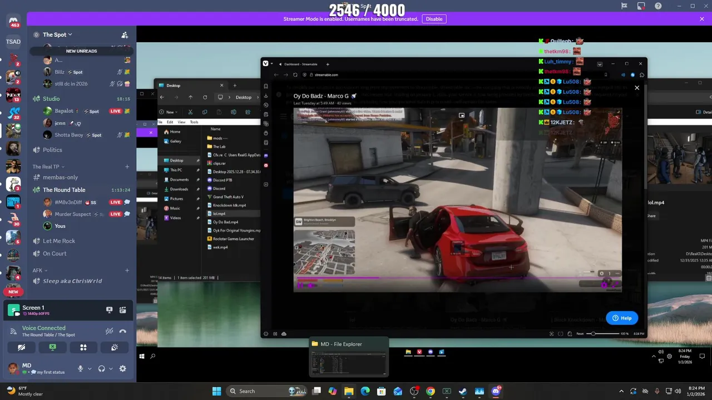The image size is (712, 400).
Task: Refresh the File Explorer Desktop folder
Action: 205,97
